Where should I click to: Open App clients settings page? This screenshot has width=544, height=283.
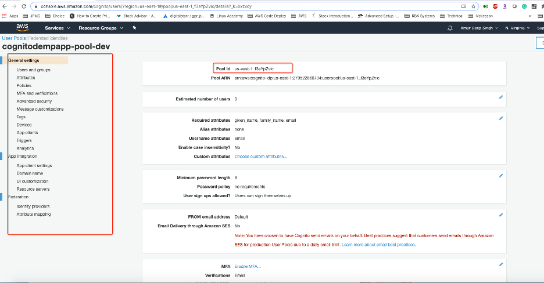tap(27, 133)
